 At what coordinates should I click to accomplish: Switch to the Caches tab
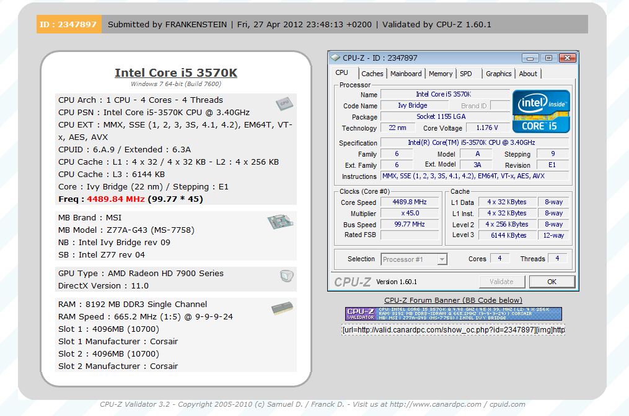click(372, 74)
